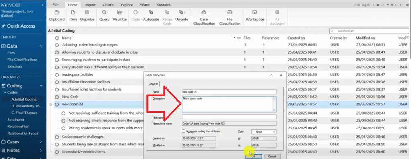Select circle for New Code row
The width and height of the screenshot is (411, 159).
click(57, 97)
